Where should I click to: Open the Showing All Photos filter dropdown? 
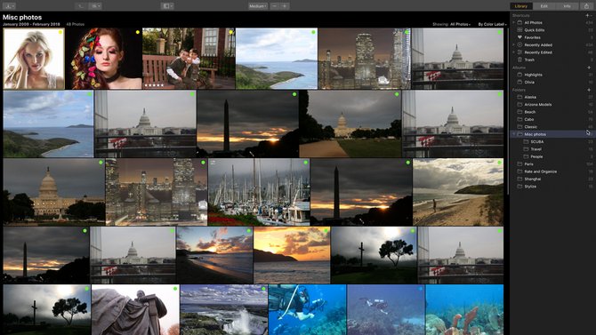[x=460, y=24]
